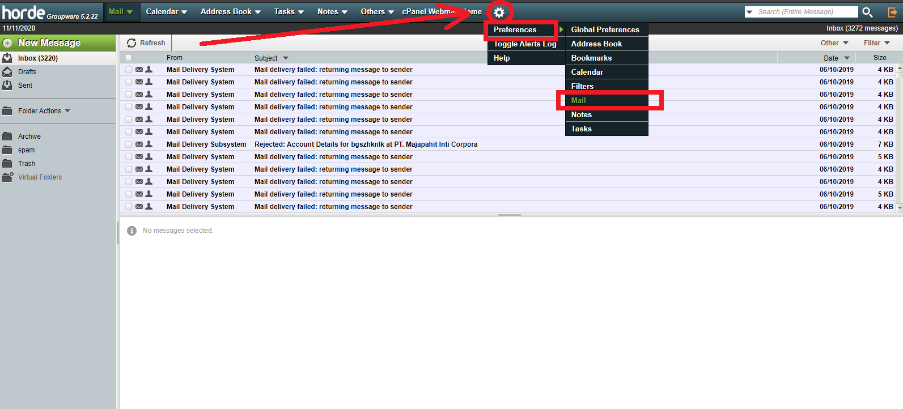Open the Other dropdown
Image resolution: width=903 pixels, height=409 pixels.
coord(834,43)
